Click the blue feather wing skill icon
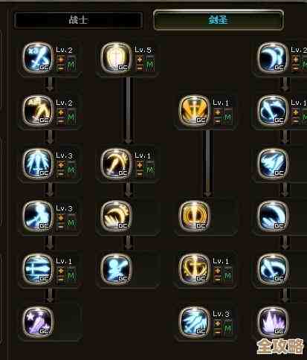The width and height of the screenshot is (307, 360). click(273, 164)
